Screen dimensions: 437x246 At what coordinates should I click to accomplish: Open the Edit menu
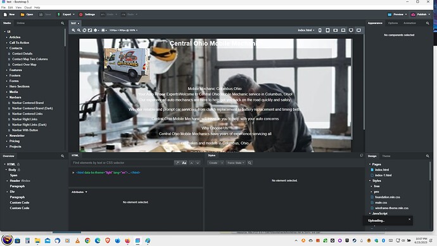(x=10, y=8)
